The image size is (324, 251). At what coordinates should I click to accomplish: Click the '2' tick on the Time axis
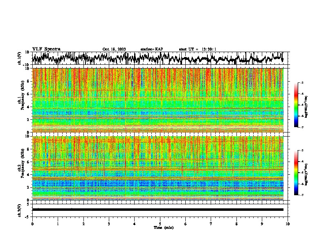pyautogui.click(x=83, y=224)
